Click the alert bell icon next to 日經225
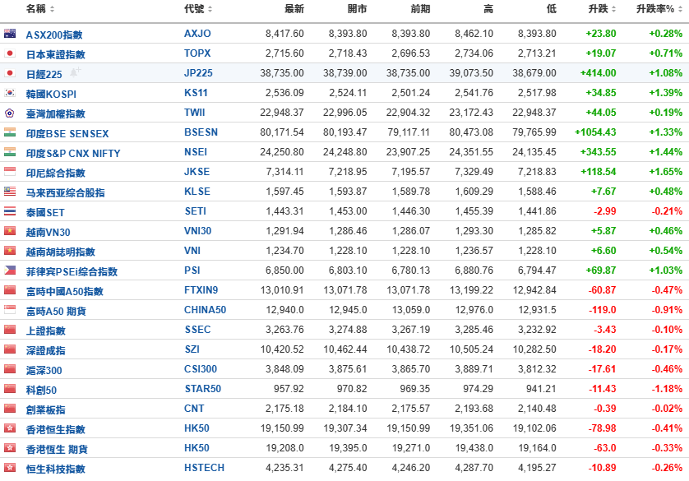 (76, 72)
